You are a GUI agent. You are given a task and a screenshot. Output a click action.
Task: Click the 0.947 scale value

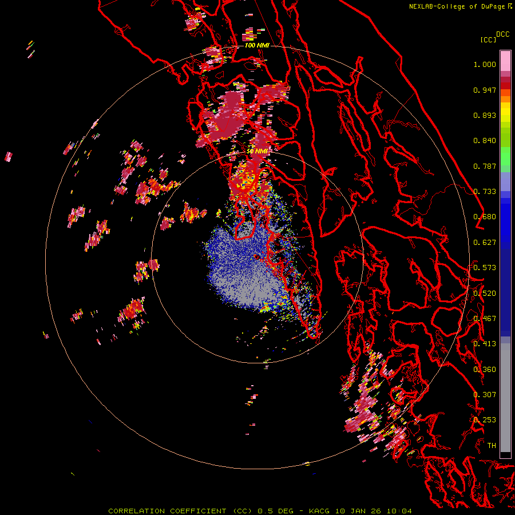tap(485, 90)
